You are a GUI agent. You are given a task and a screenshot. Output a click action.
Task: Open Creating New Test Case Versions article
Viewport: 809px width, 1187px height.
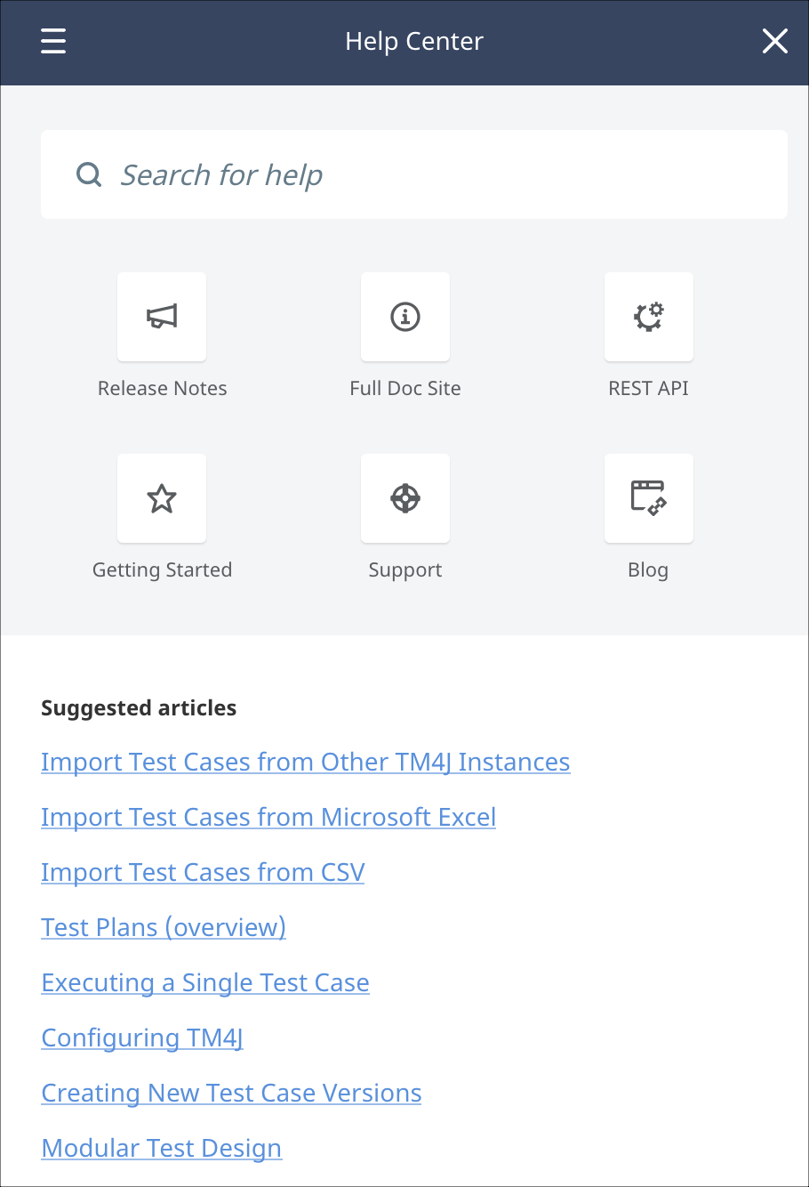point(231,1094)
